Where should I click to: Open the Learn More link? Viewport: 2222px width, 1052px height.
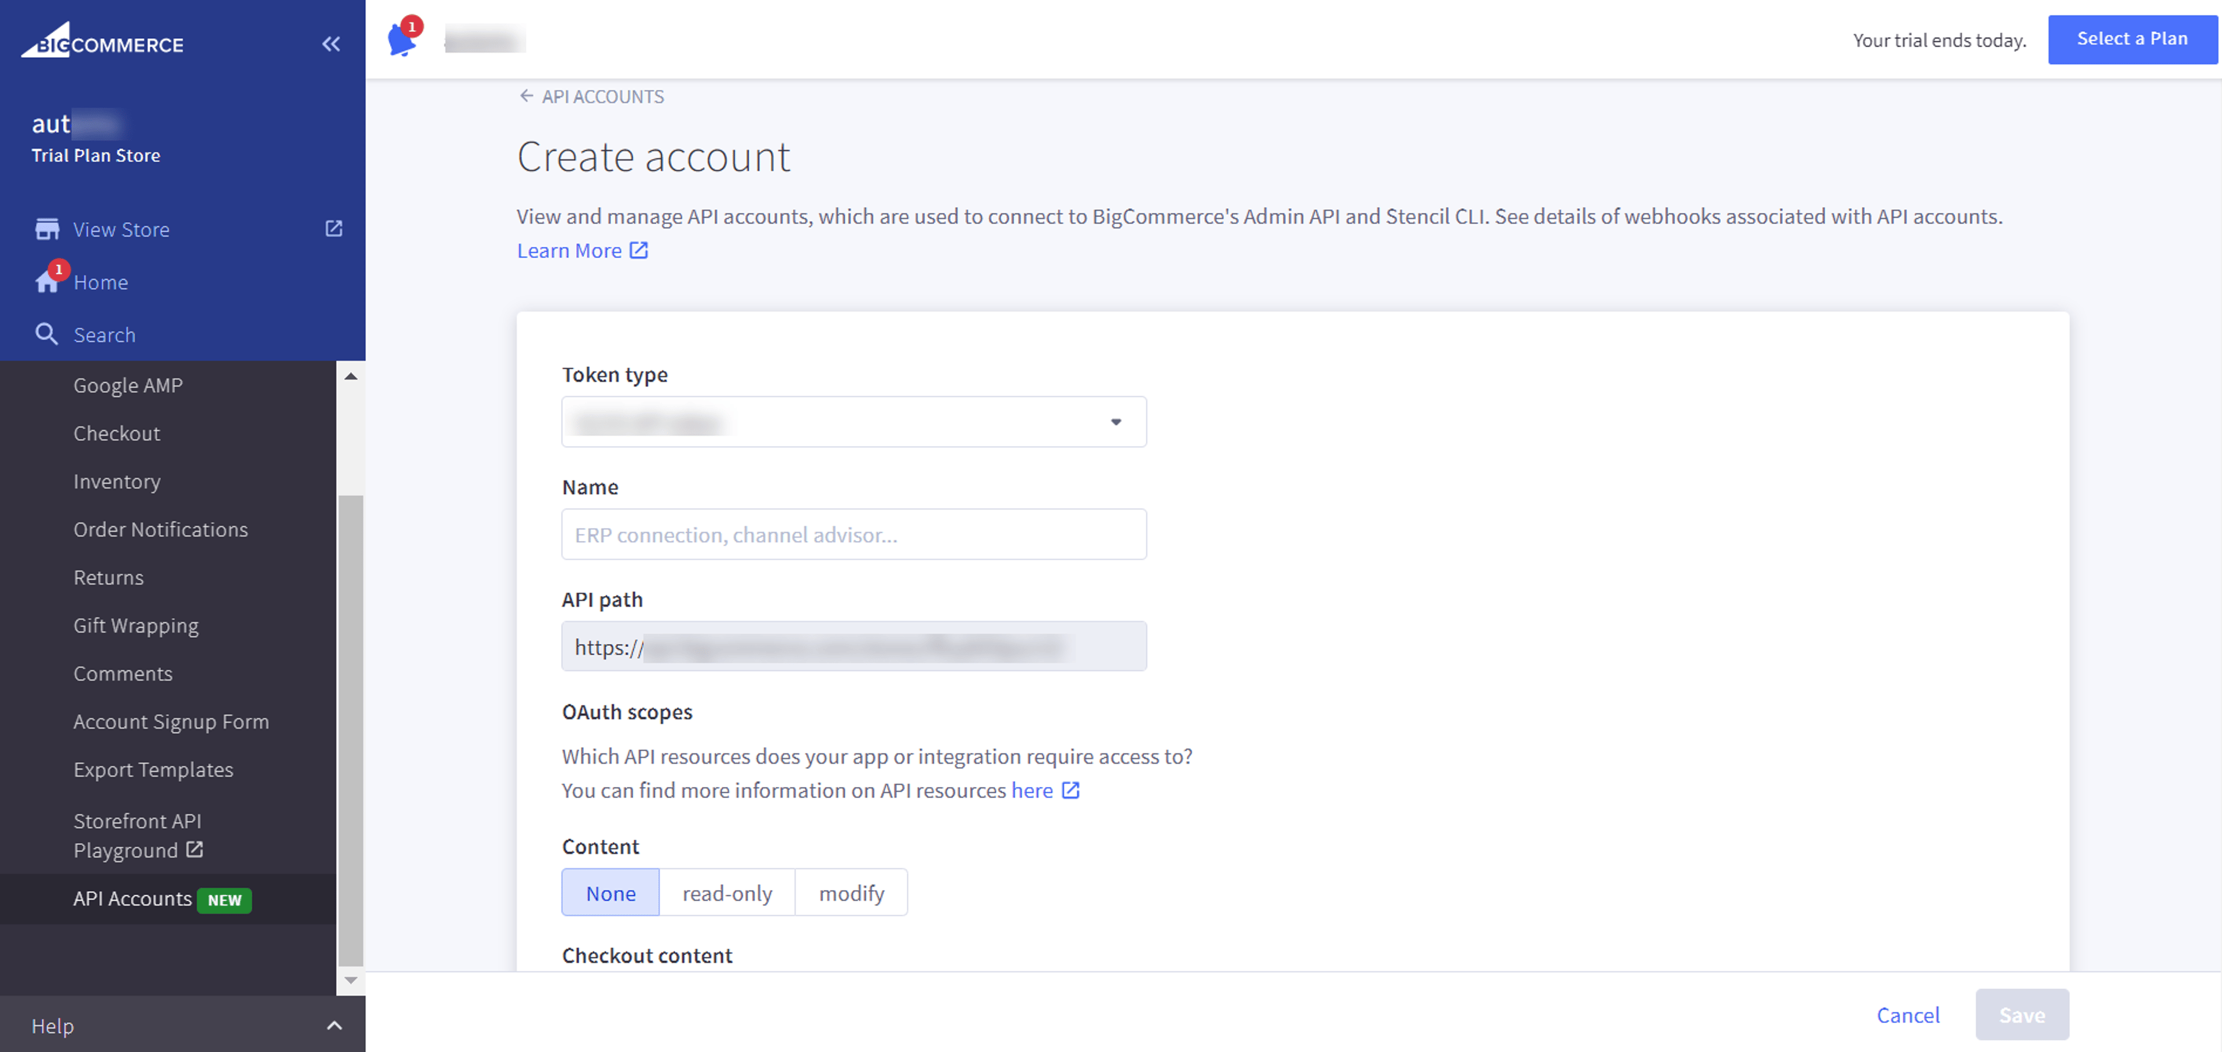(x=569, y=250)
